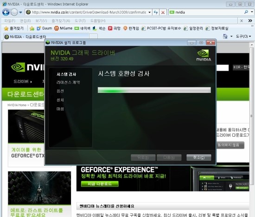Click the web page search field in header
The width and height of the screenshot is (255, 217).
pos(223,67)
